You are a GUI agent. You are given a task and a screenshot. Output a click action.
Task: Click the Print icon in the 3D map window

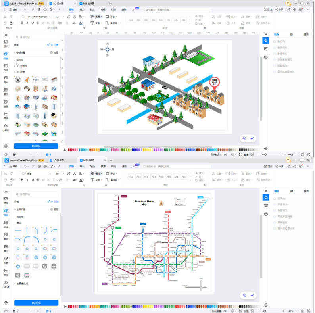pos(45,10)
